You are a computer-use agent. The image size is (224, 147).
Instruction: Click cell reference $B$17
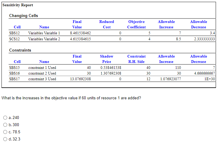pos(15,79)
